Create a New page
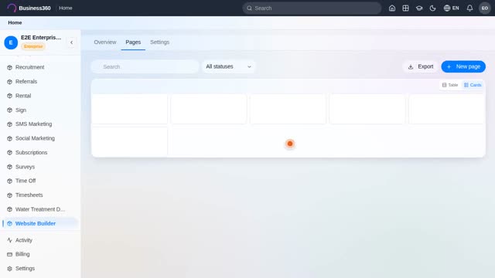The height and width of the screenshot is (278, 495). point(463,66)
